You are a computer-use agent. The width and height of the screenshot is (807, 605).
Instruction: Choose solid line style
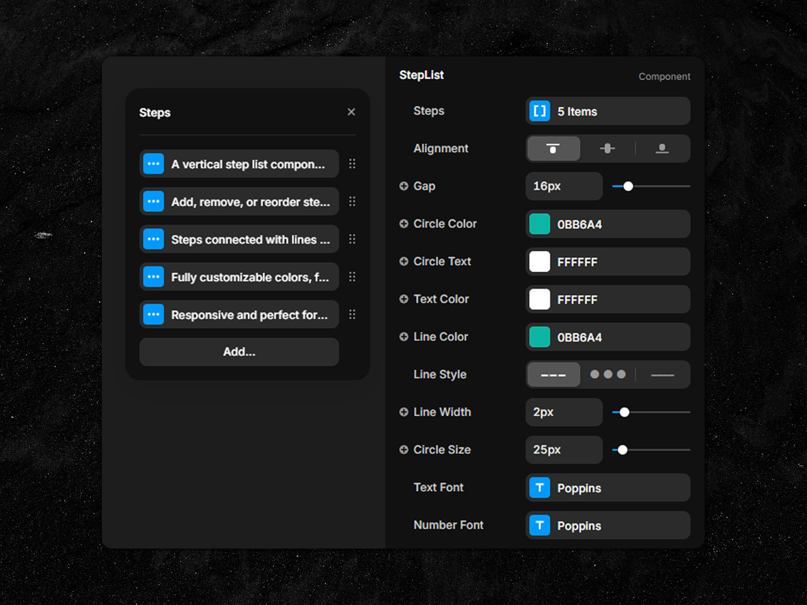coord(662,375)
